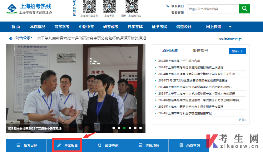Open 中小学教师资格考试（面试）考前提示 news
This screenshot has width=263, height=152.
[196, 94]
